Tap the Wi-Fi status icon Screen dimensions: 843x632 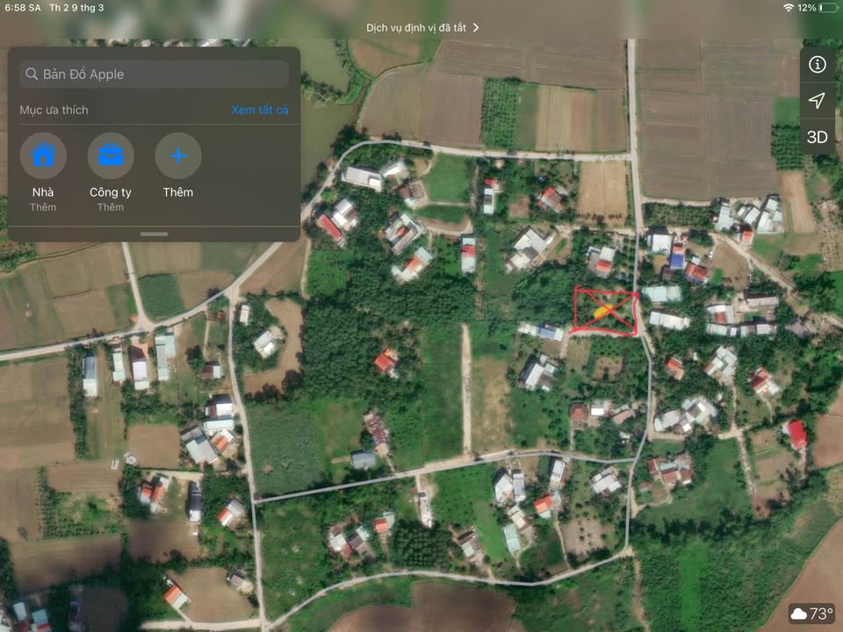(788, 8)
